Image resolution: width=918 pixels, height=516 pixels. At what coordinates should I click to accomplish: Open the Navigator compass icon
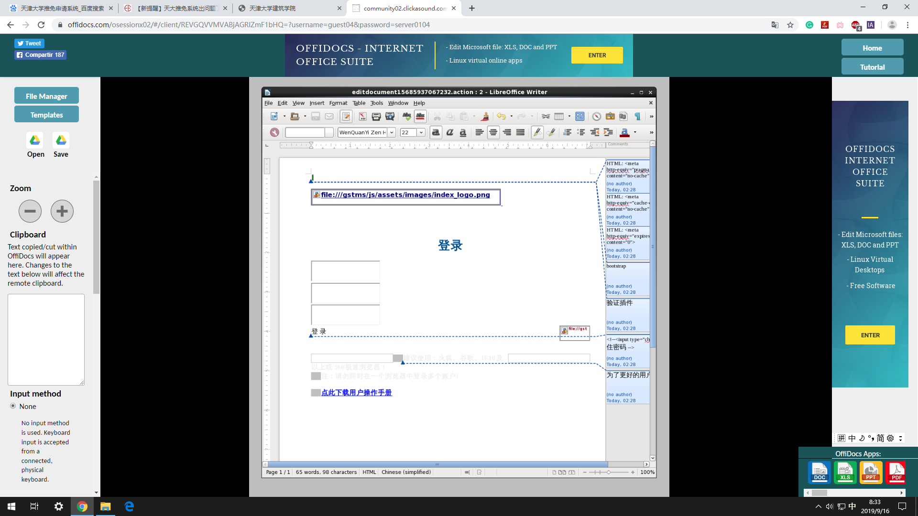597,117
